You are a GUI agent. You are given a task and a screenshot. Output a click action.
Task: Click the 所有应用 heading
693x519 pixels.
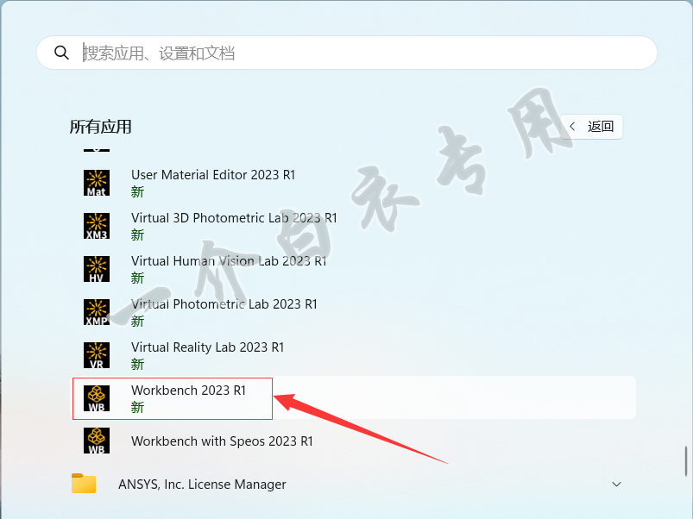click(x=100, y=127)
